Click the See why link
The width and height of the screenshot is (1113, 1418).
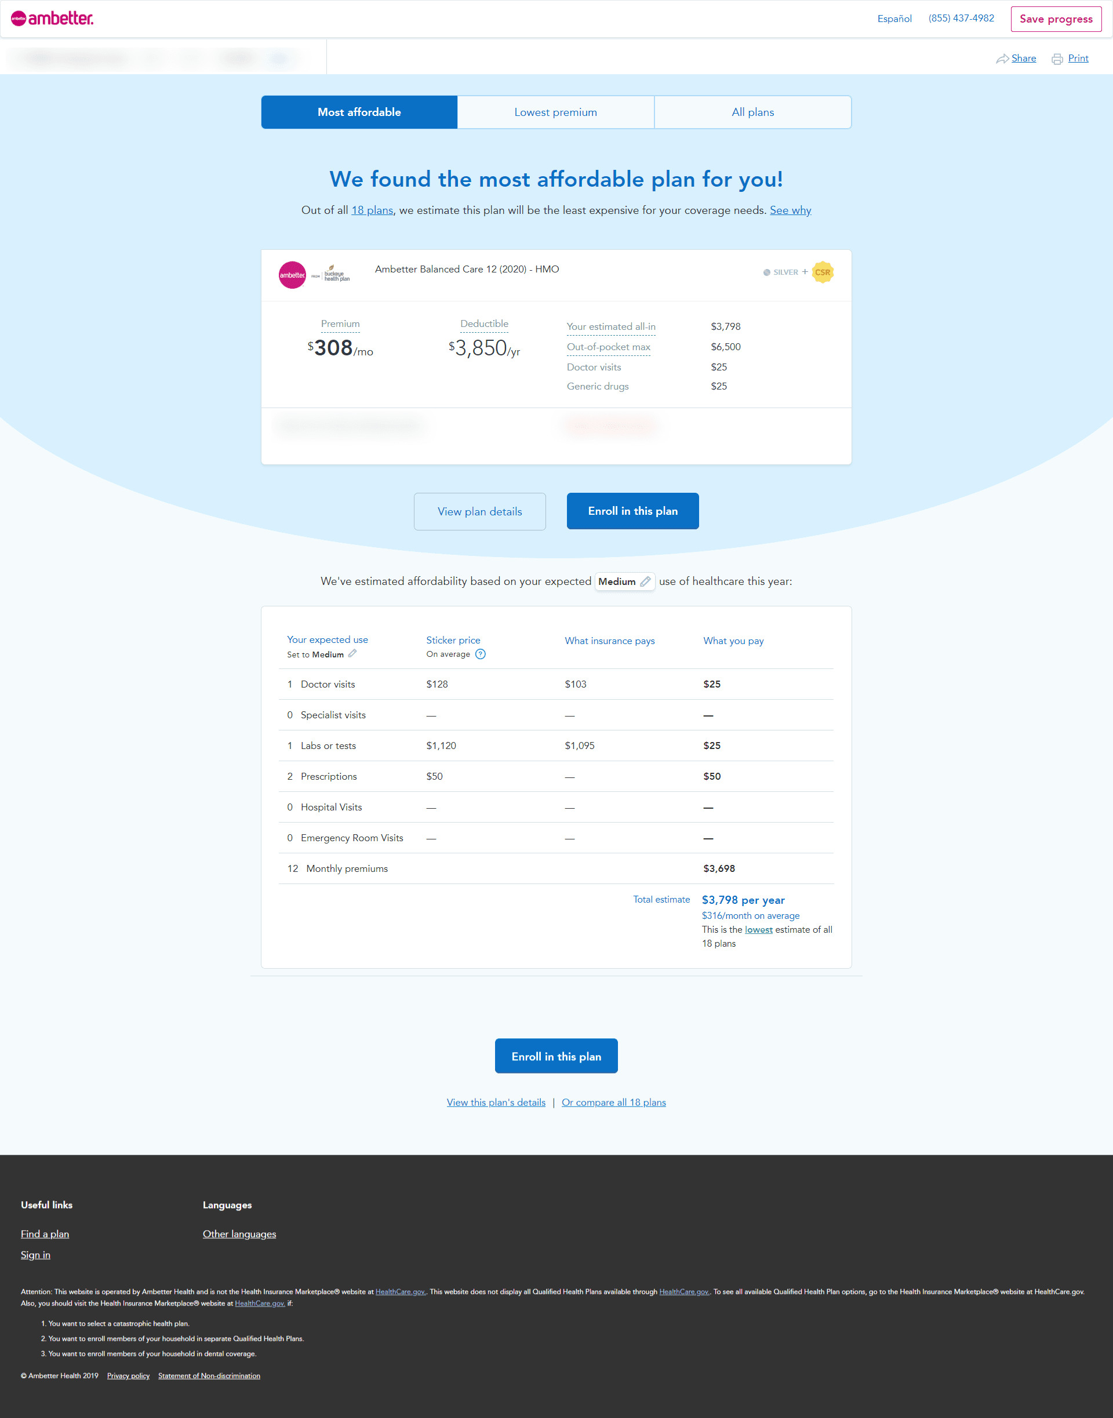click(791, 210)
